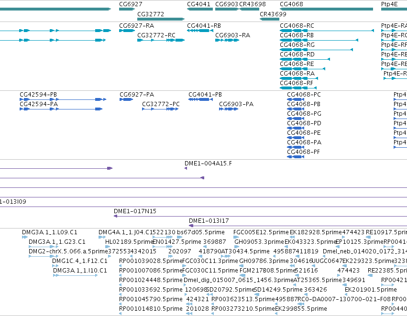The width and height of the screenshot is (407, 316).
Task: Click EST DMG1C.4_1.F12.C1
Action: (55, 266)
